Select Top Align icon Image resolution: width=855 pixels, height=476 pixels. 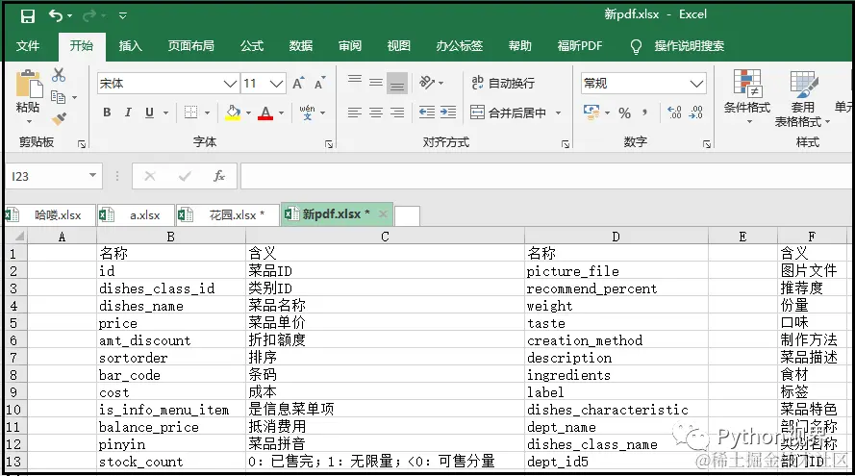355,80
